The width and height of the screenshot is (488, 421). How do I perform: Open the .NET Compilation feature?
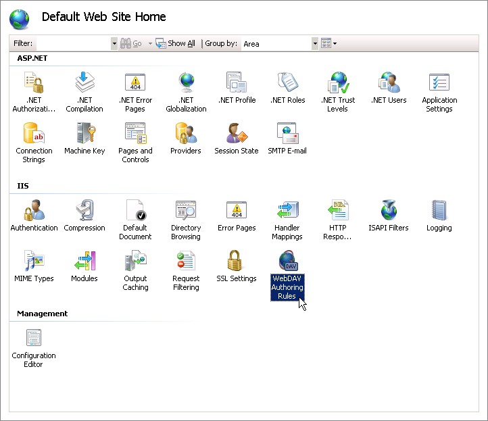pyautogui.click(x=84, y=92)
